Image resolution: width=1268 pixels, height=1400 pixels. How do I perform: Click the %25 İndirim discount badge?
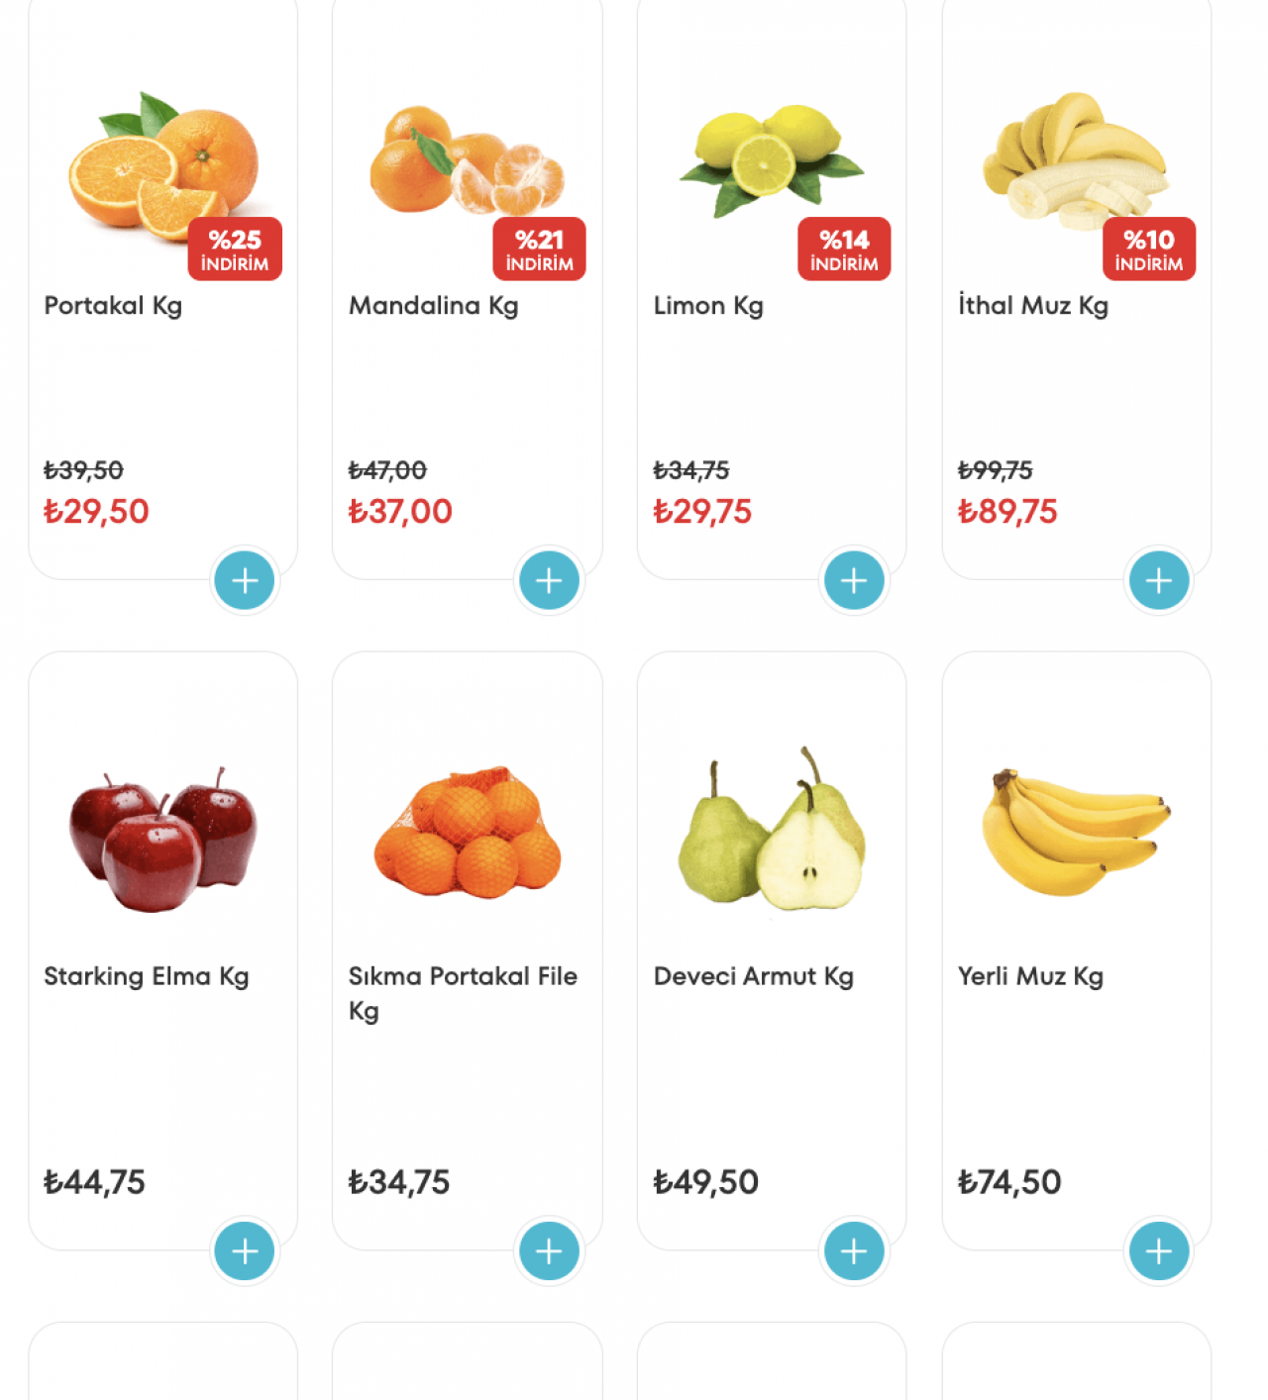(x=235, y=250)
